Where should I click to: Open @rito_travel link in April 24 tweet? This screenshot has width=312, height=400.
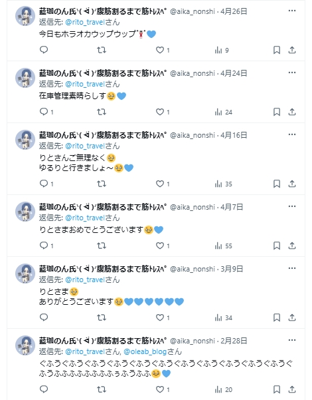[85, 84]
